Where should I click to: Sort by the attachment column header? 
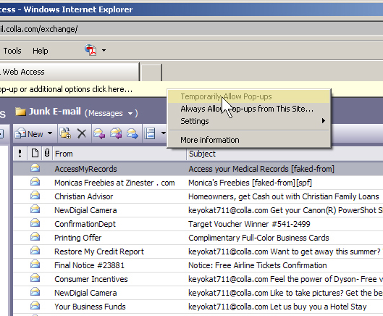point(47,154)
